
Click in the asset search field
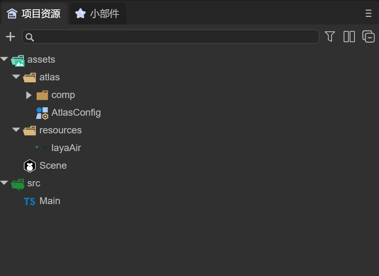173,37
